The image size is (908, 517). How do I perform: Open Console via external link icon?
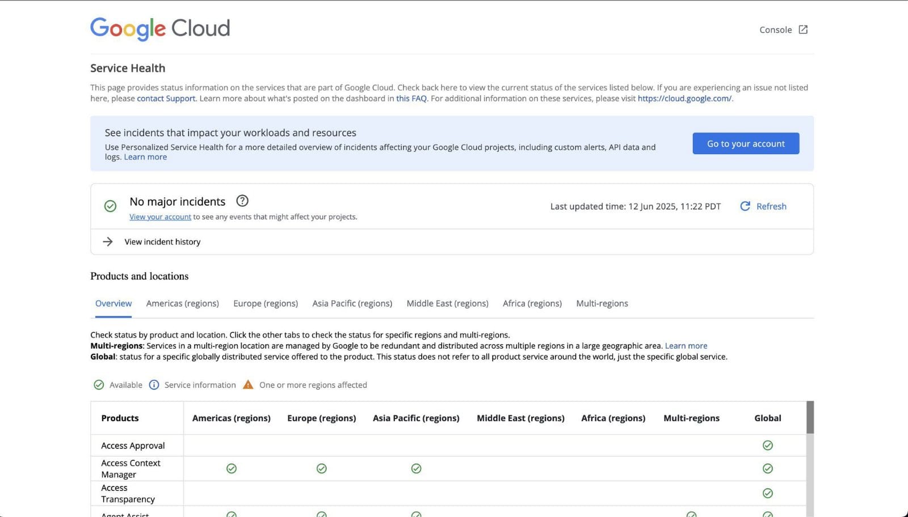click(x=803, y=29)
